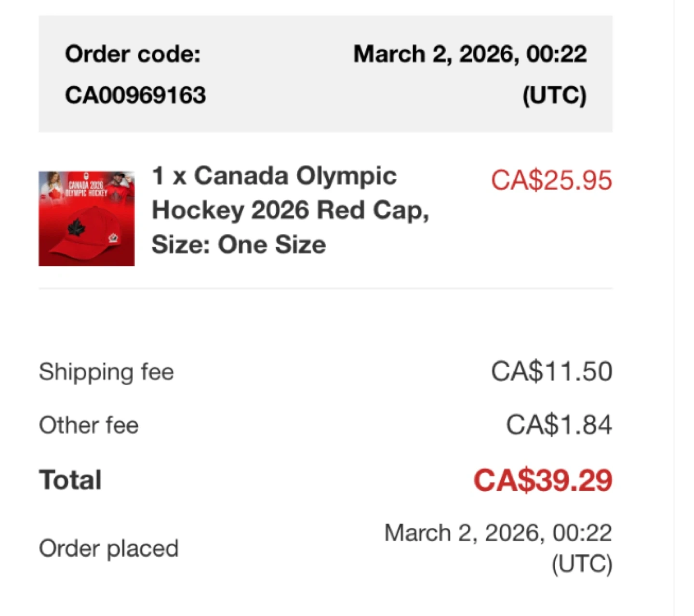Click the total amount CA$39.29
The image size is (694, 616).
(543, 480)
